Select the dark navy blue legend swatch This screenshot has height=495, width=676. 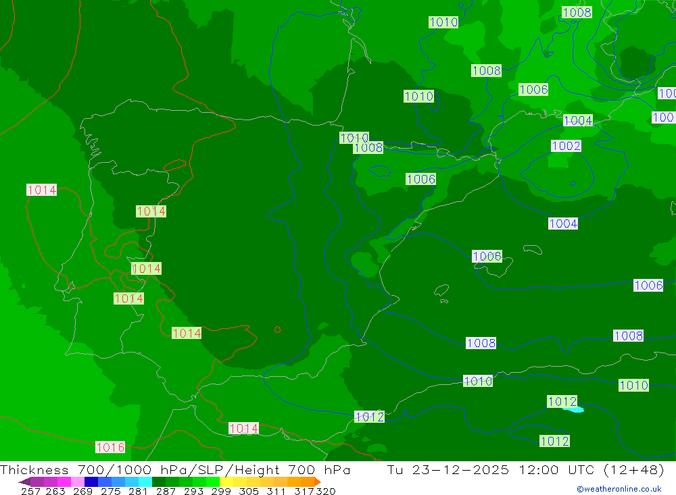pos(90,481)
